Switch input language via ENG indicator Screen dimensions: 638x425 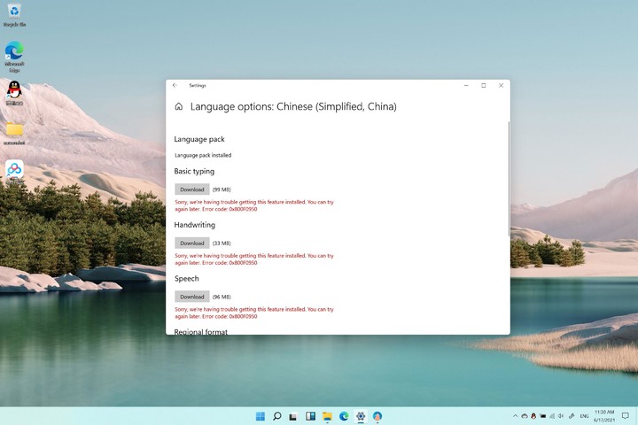(585, 416)
